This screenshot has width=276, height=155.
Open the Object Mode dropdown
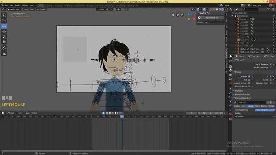click(x=15, y=9)
